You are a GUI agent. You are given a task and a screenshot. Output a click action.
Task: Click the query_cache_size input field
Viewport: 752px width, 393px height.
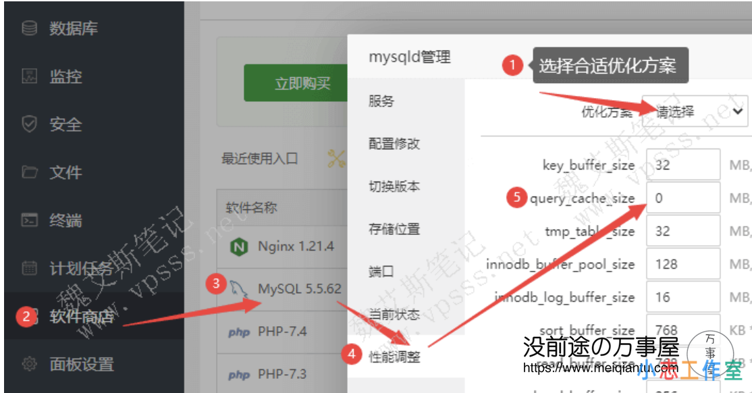tap(682, 197)
